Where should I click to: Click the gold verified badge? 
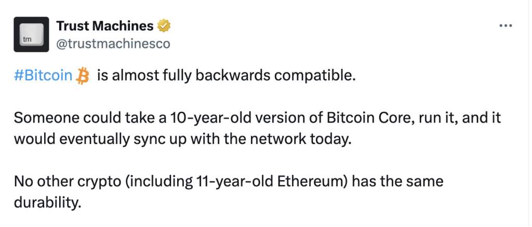click(x=165, y=25)
